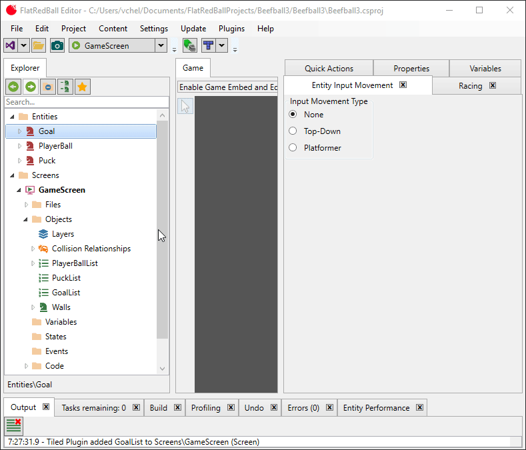526x450 pixels.
Task: Click the Explorer search field
Action: coord(87,102)
